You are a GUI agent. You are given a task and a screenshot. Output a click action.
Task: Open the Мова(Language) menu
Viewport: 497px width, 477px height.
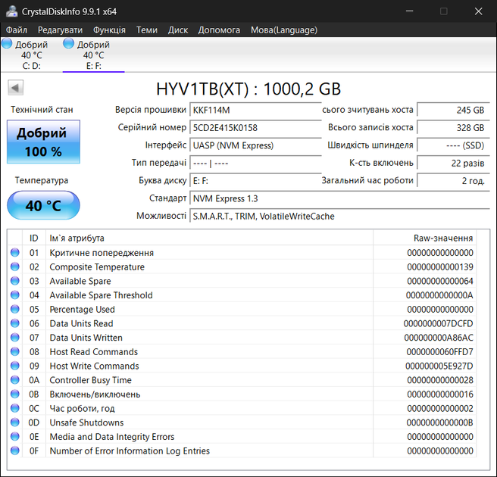[284, 30]
